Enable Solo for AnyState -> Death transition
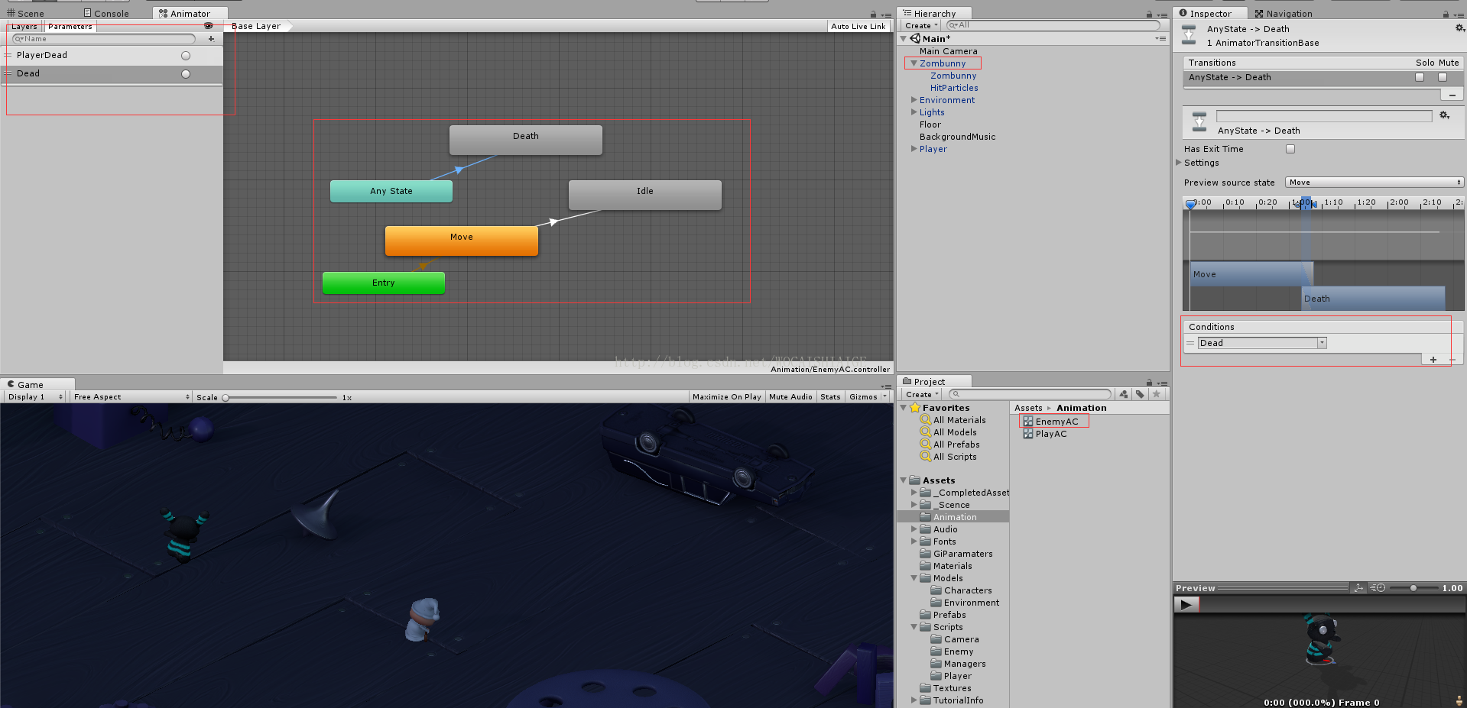The width and height of the screenshot is (1467, 708). coord(1420,77)
